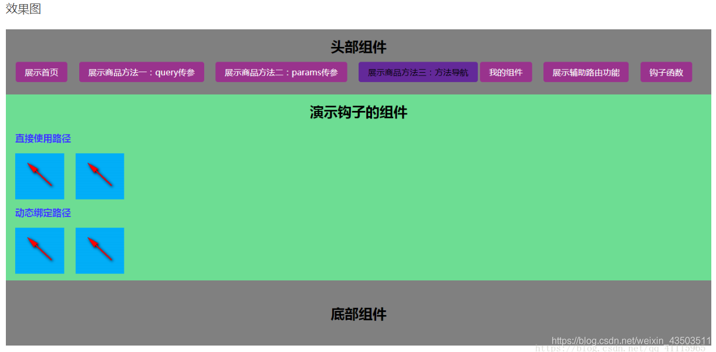Open the 演示钩子的组件 header
The width and height of the screenshot is (716, 352).
tap(358, 112)
